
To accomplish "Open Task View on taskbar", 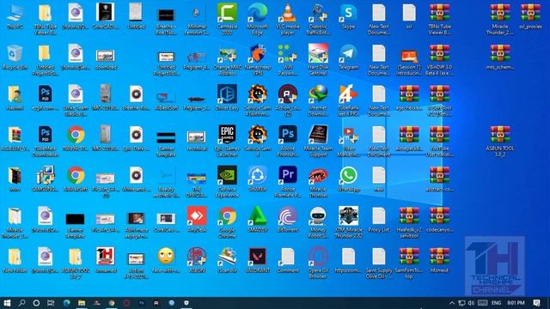I will tap(51, 303).
